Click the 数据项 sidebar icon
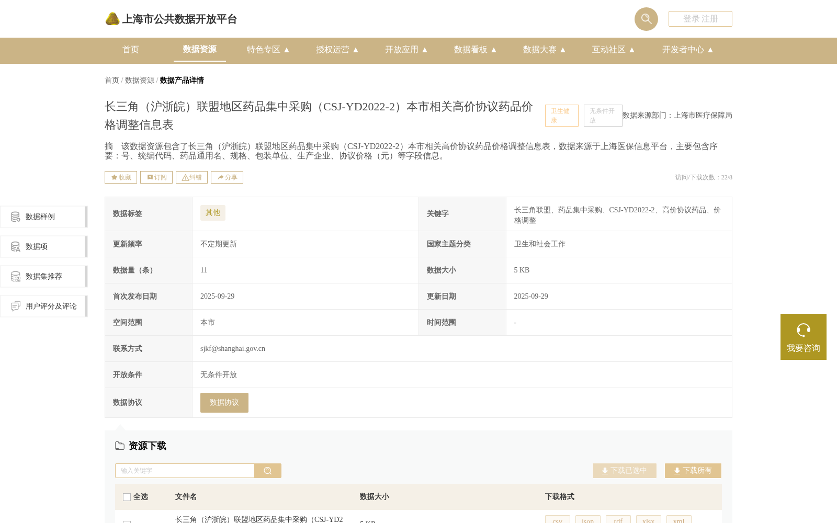Viewport: 837px width, 523px height. pyautogui.click(x=16, y=246)
